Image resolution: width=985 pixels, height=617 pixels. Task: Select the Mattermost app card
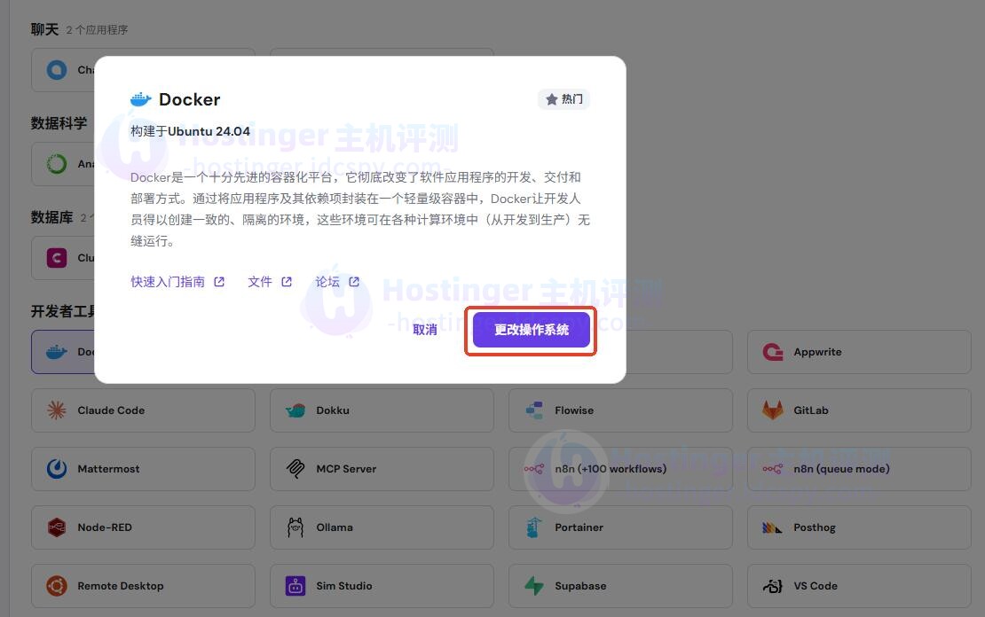(142, 468)
